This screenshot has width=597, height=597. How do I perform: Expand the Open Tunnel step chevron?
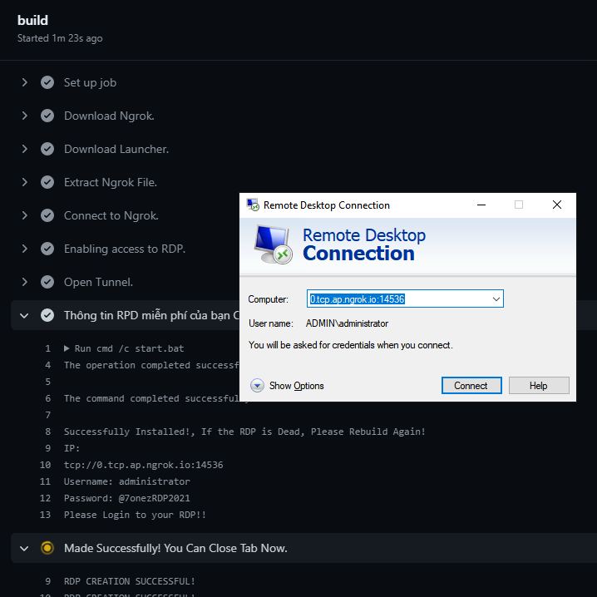(25, 282)
